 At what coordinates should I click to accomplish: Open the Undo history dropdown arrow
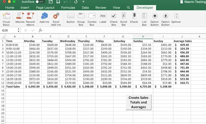coord(70,2)
